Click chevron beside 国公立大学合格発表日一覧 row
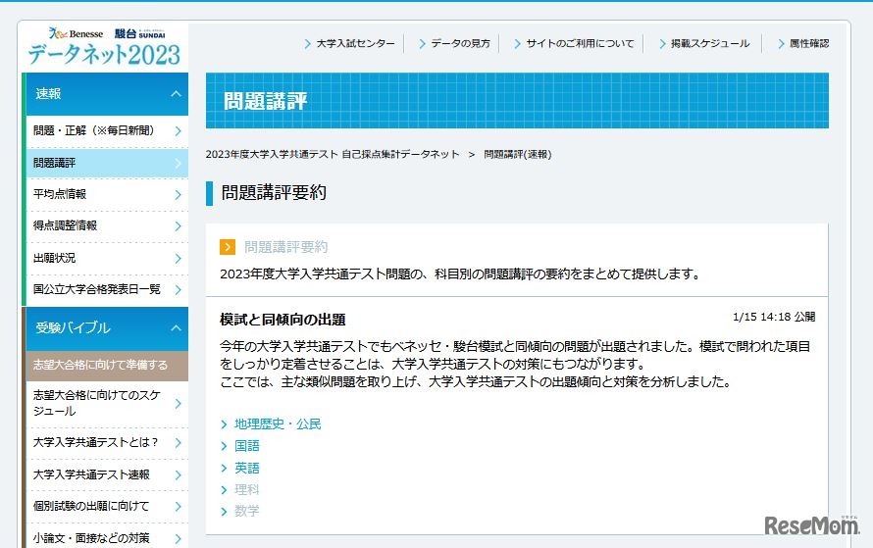 pyautogui.click(x=179, y=290)
